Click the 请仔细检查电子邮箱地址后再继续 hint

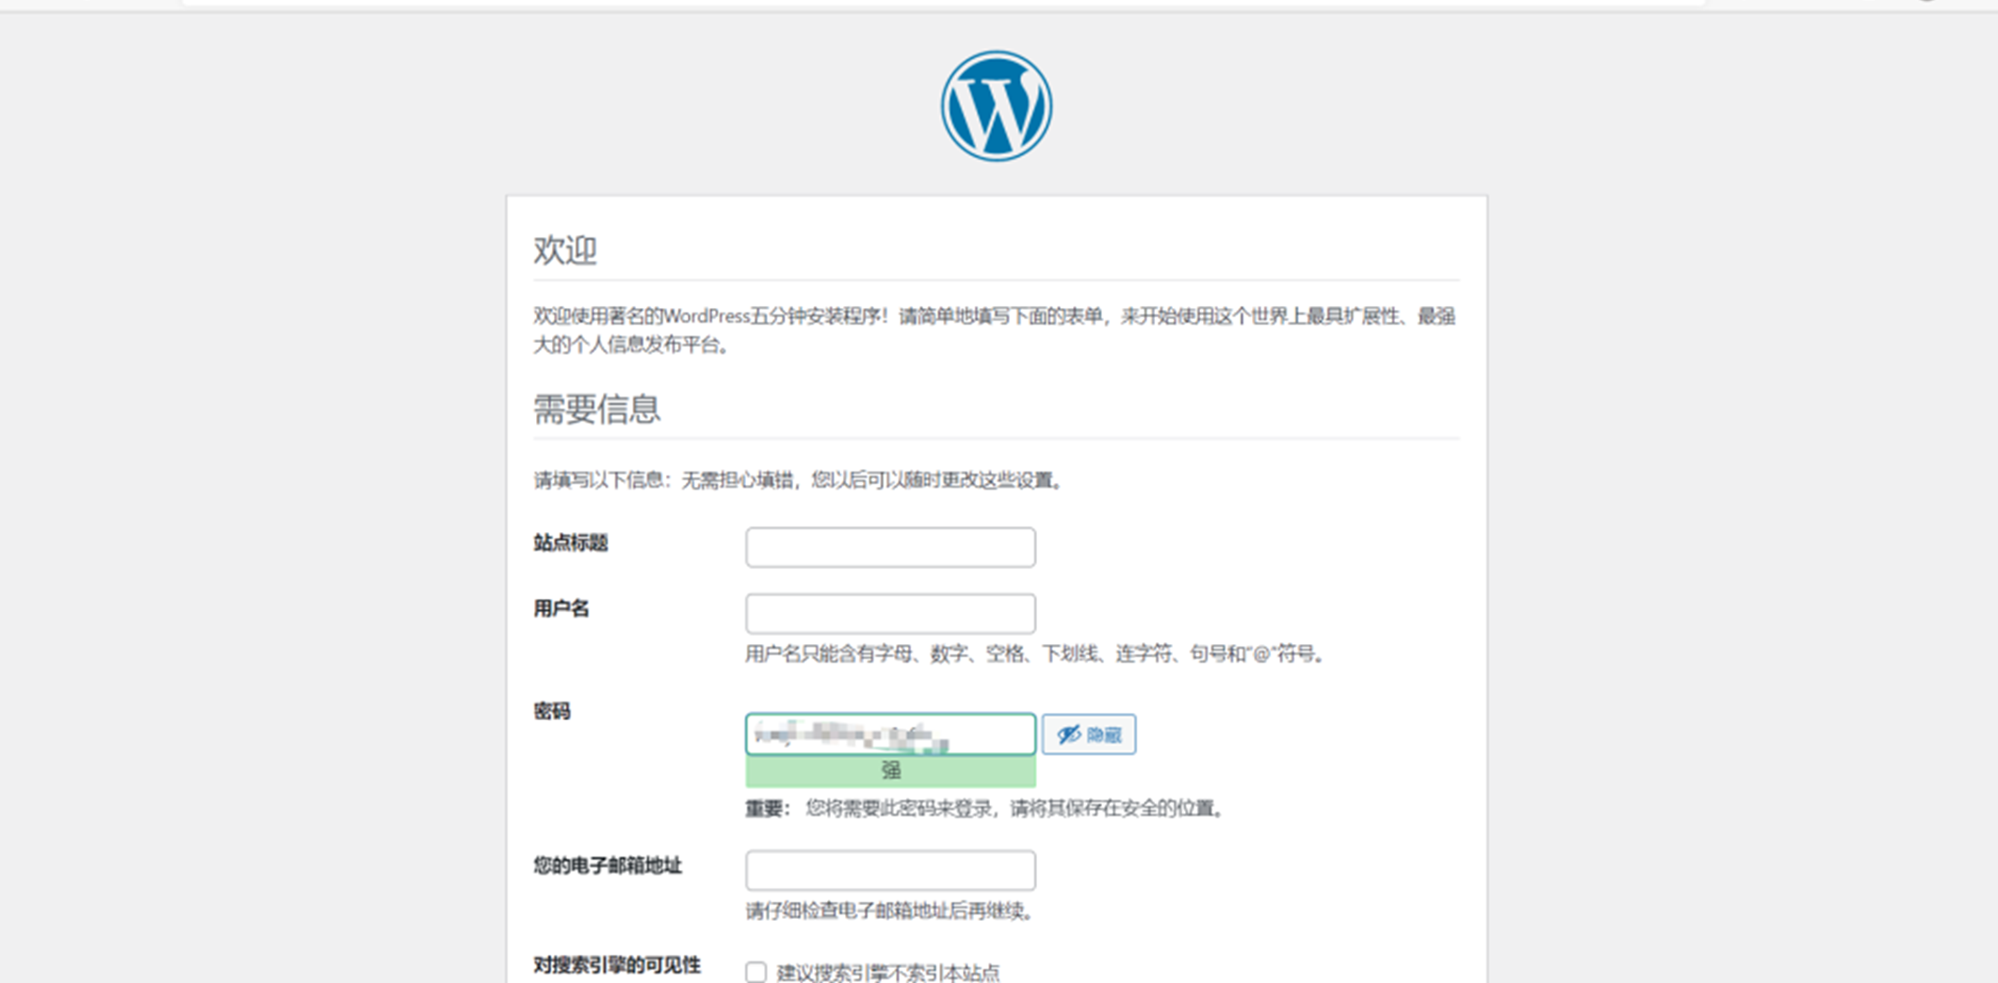(x=890, y=910)
